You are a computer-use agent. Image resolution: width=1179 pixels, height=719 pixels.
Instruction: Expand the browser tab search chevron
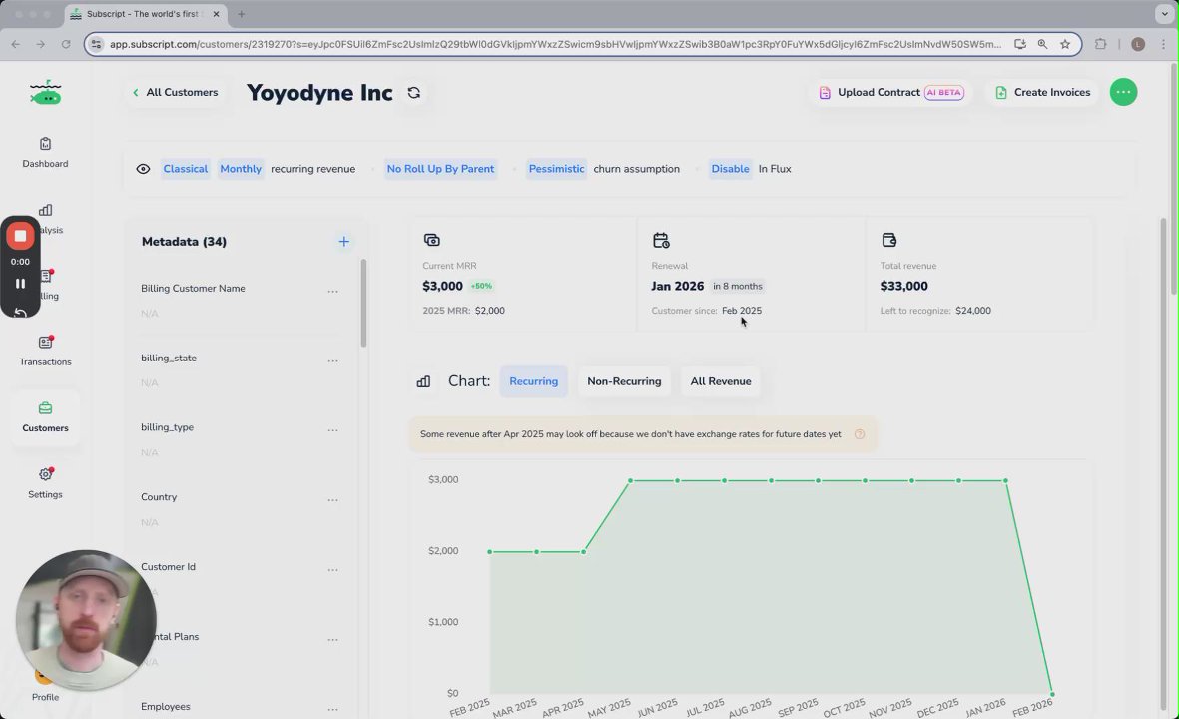1165,14
